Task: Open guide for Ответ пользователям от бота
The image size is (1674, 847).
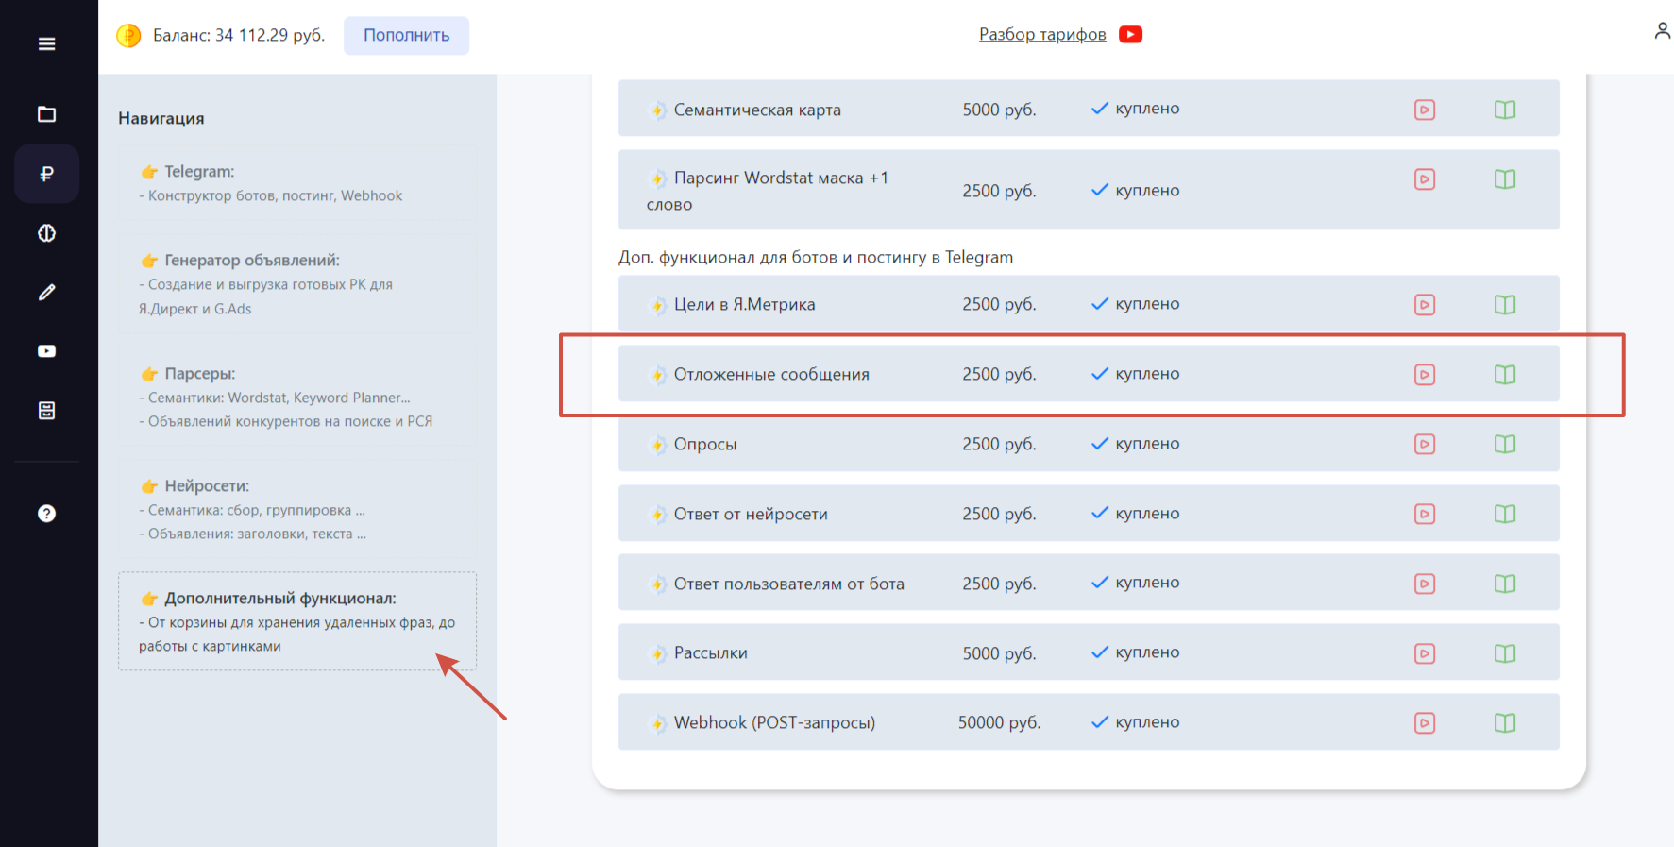Action: pos(1505,584)
